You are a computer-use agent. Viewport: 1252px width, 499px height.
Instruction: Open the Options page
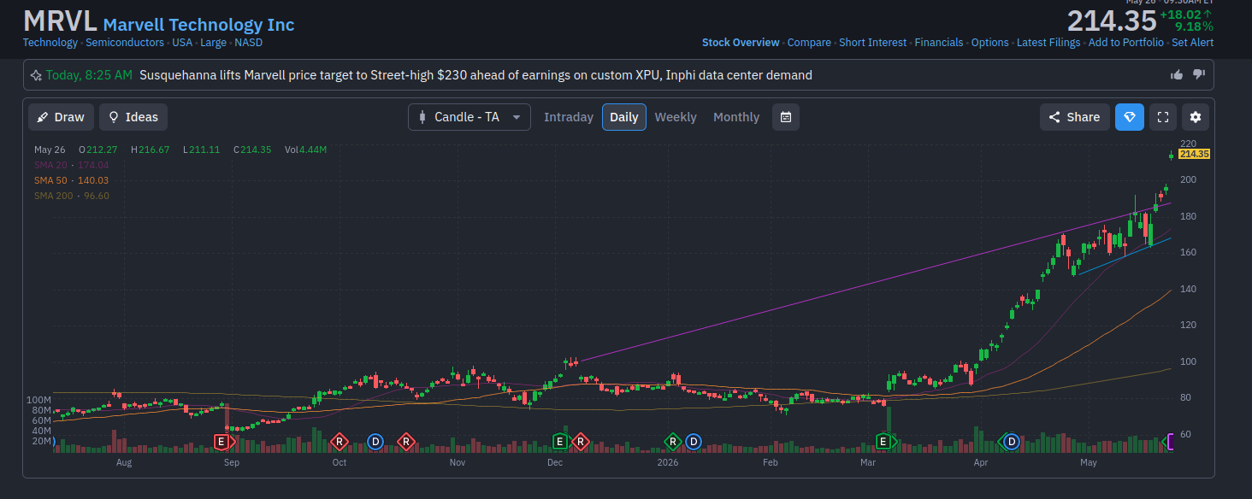click(989, 43)
